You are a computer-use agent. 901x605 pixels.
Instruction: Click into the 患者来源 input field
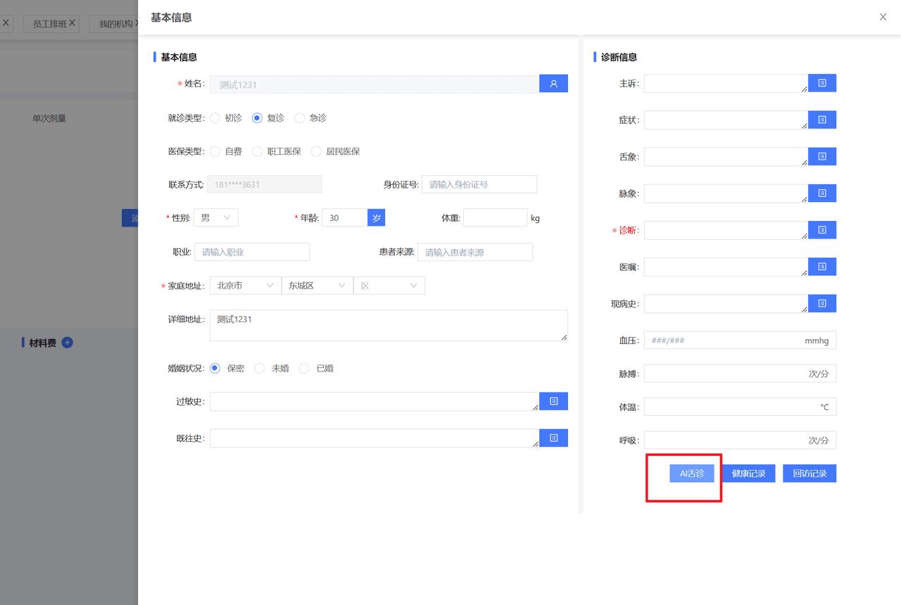(475, 252)
